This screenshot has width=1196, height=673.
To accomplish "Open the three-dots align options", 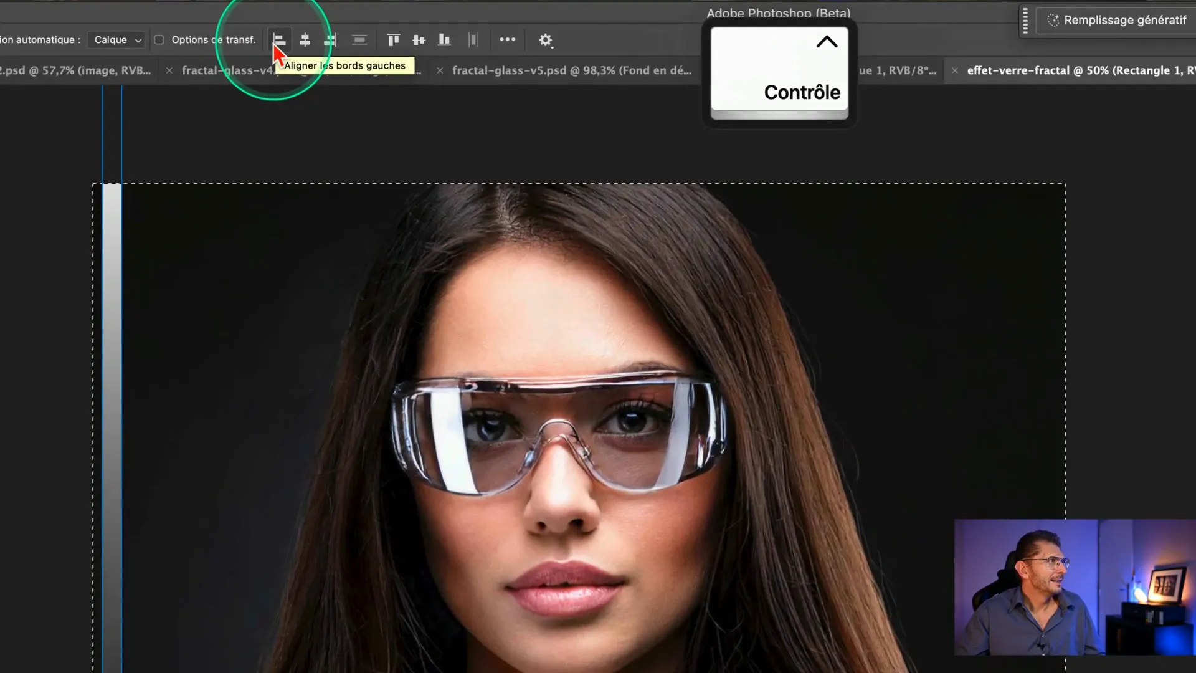I will point(507,40).
